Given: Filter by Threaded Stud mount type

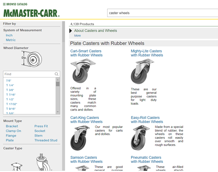Looking at the screenshot, I should pos(46,140).
